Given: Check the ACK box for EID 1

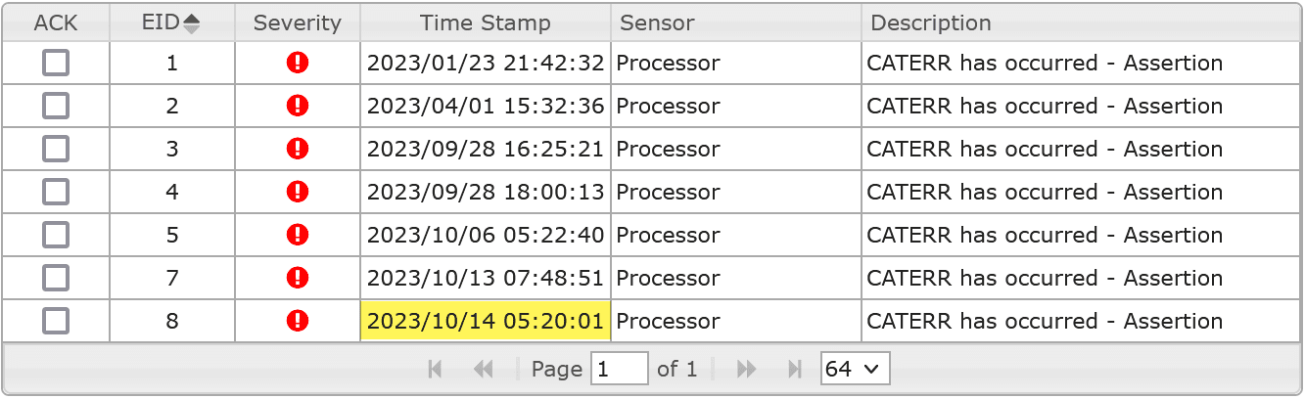Looking at the screenshot, I should click(56, 63).
